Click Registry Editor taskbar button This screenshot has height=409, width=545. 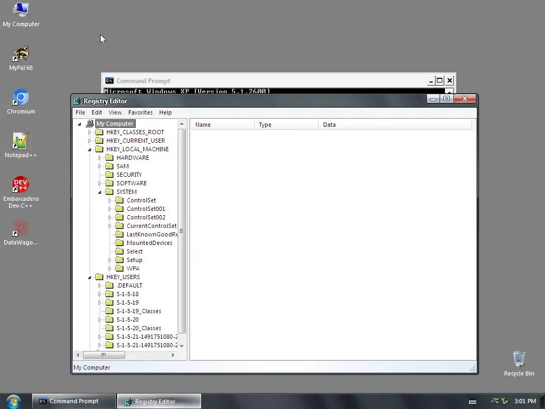click(159, 401)
